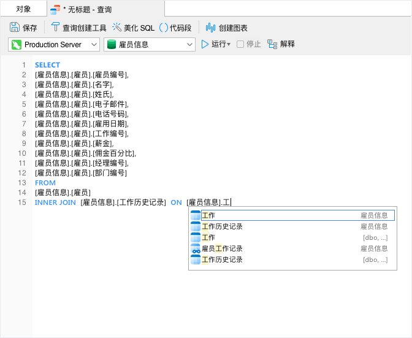Select the 雇员工作记录 autocomplete suggestion
The image size is (412, 338).
coord(292,248)
